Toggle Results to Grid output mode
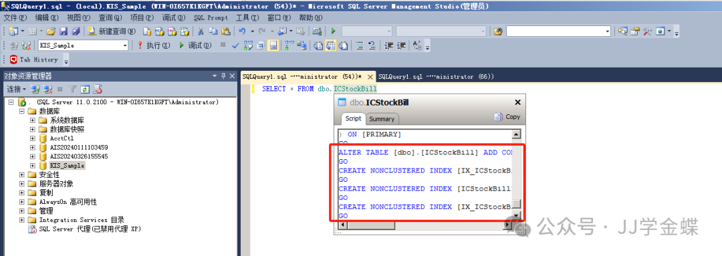Screen dimensions: 722x256 pos(330,45)
